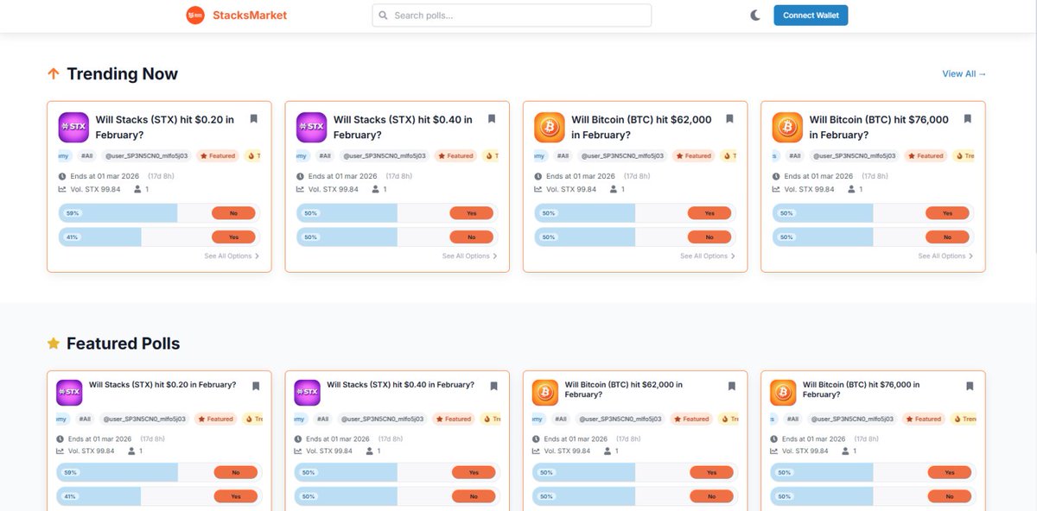Click STX coin icon on Trending $0.20 card
Screen dimensions: 1037x511
point(73,127)
